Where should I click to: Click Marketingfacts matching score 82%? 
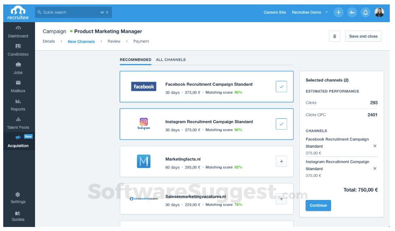click(x=238, y=167)
